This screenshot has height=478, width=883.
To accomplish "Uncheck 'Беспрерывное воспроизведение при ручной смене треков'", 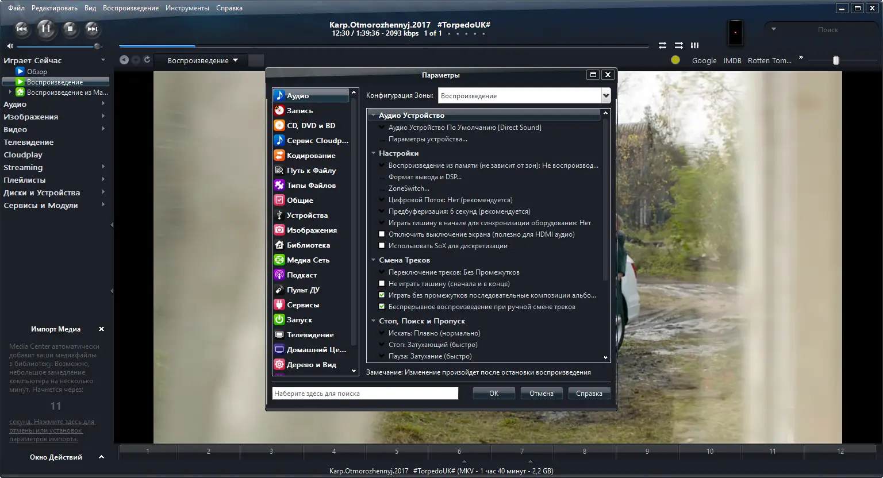I will point(382,307).
